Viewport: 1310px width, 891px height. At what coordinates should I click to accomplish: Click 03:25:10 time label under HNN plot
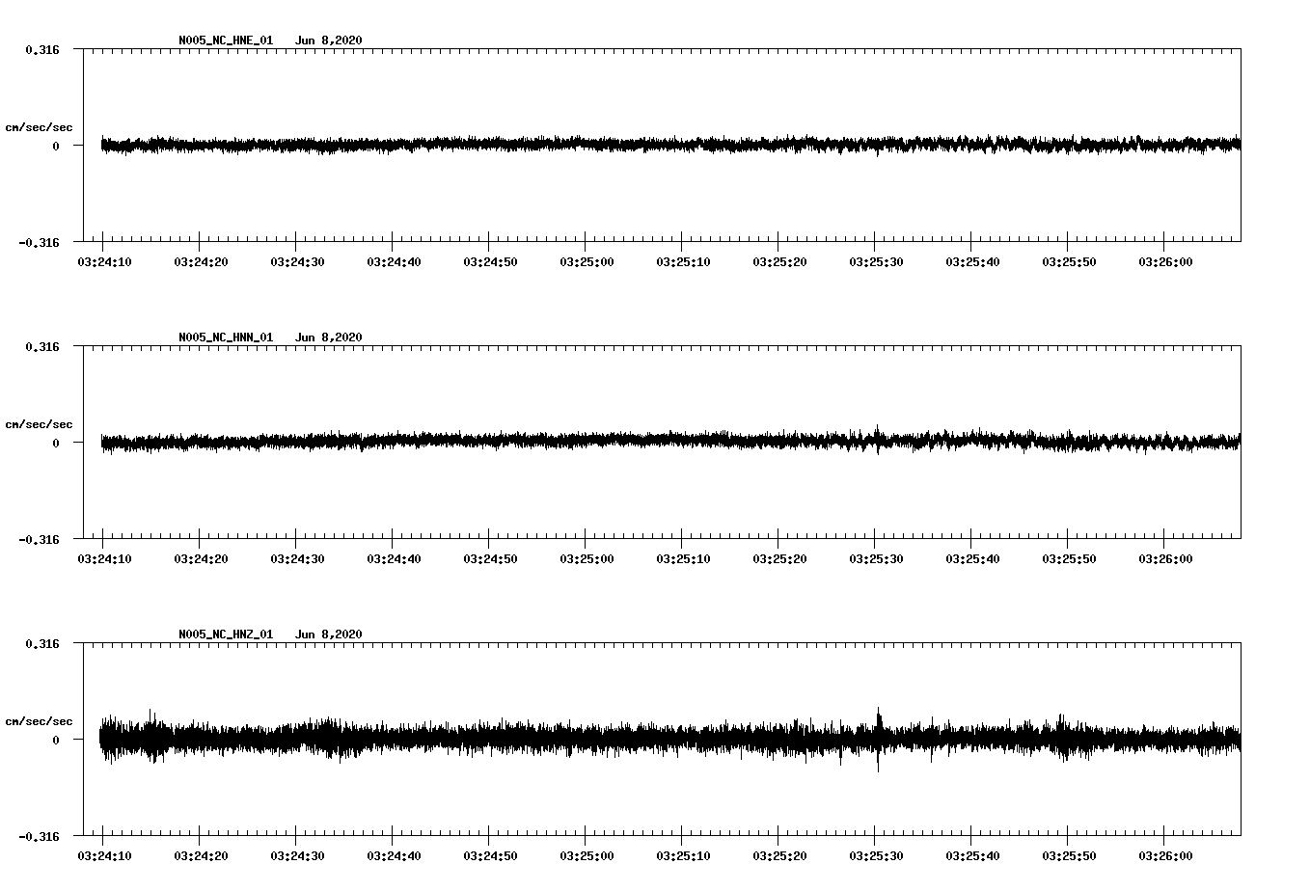(x=683, y=559)
